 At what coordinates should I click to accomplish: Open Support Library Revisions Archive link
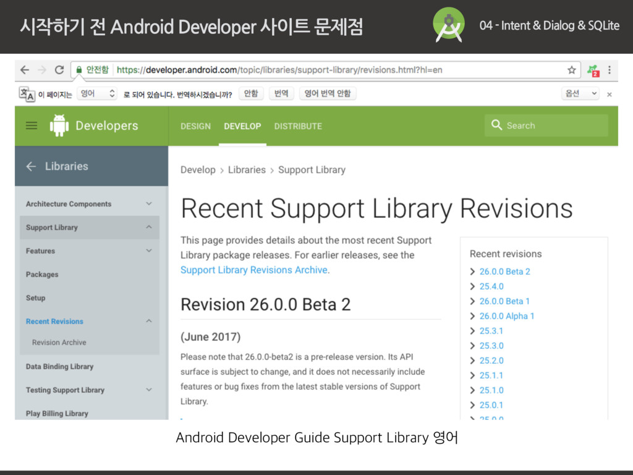(x=255, y=270)
